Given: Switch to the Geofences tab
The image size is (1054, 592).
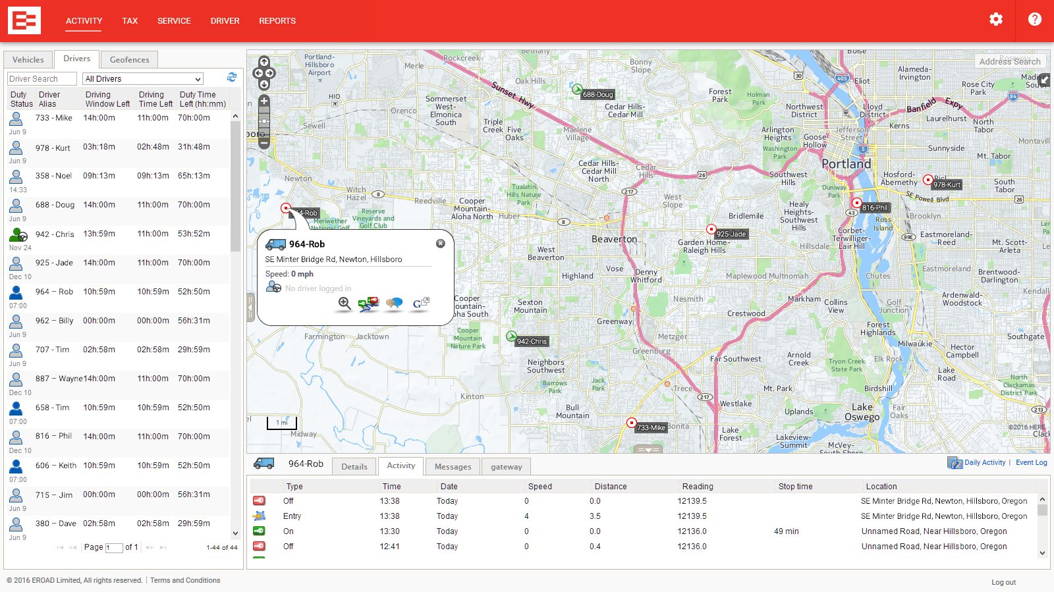Looking at the screenshot, I should (x=129, y=60).
